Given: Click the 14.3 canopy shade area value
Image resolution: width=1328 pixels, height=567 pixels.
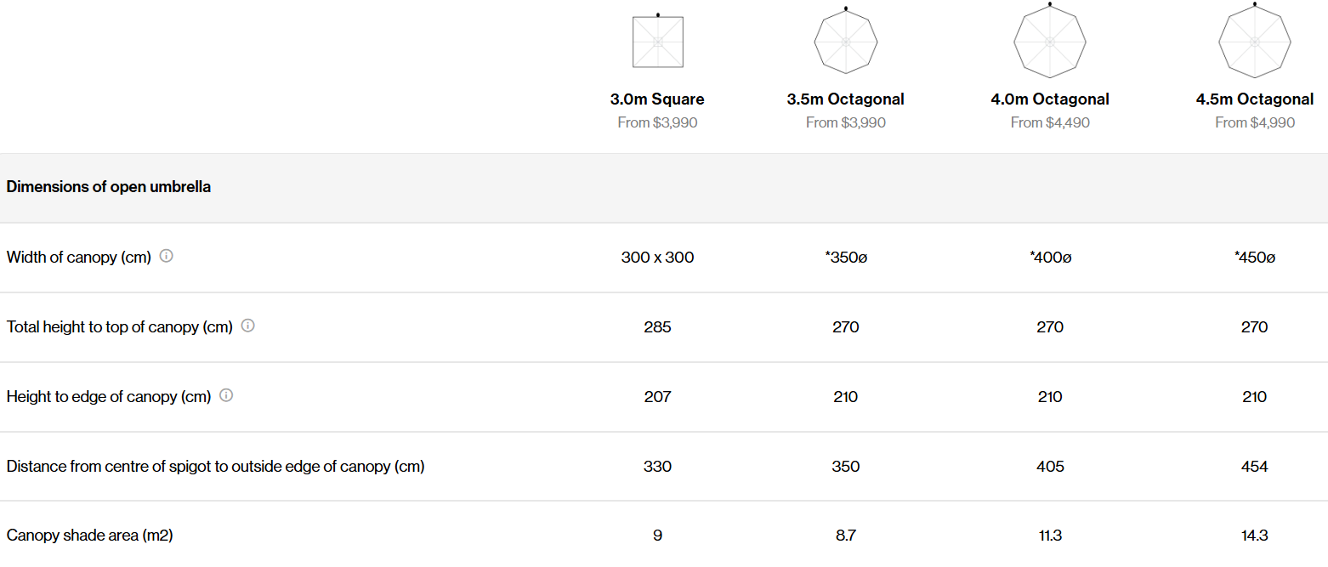Looking at the screenshot, I should pyautogui.click(x=1255, y=536).
